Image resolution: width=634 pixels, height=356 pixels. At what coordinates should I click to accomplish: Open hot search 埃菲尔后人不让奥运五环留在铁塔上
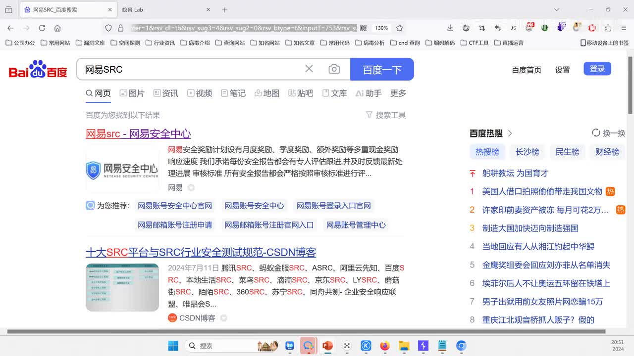(x=546, y=283)
